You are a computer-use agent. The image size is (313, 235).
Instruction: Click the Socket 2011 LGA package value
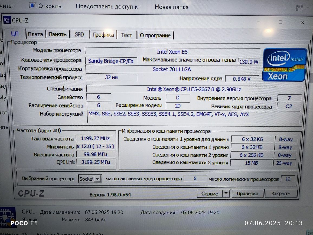pos(172,69)
